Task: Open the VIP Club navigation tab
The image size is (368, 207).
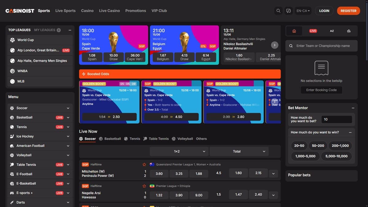Action: (159, 11)
